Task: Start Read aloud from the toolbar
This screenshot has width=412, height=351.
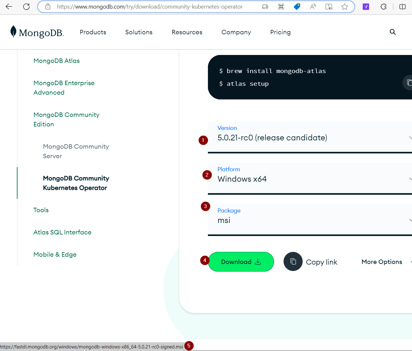Action: (313, 6)
